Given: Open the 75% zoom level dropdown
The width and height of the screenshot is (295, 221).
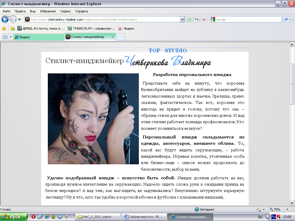Looking at the screenshot, I should 288,209.
